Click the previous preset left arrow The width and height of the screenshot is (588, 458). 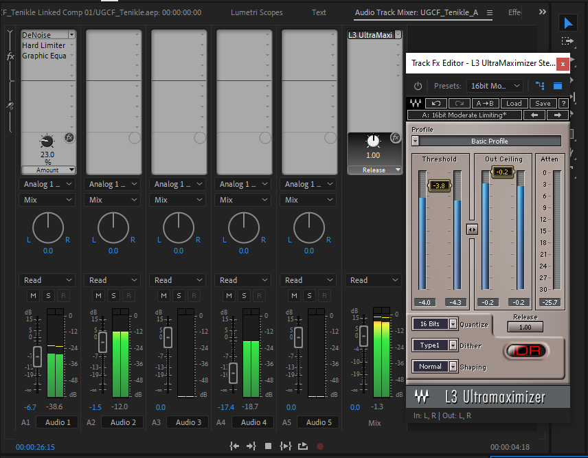(x=534, y=115)
